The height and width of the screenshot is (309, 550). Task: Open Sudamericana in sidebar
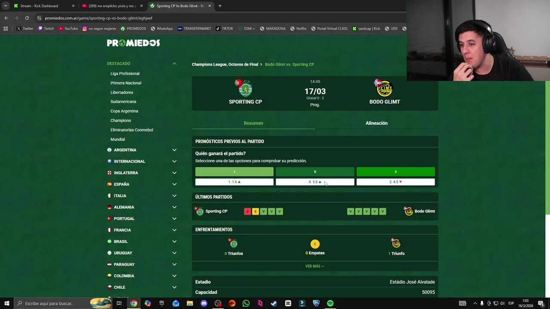coord(123,102)
